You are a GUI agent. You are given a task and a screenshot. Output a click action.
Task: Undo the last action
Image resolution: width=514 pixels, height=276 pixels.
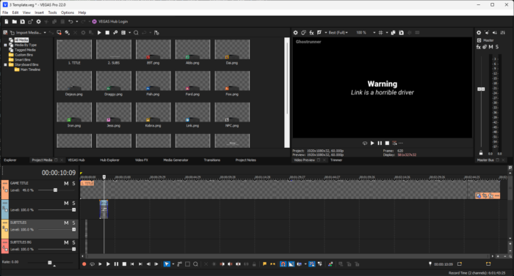click(70, 21)
